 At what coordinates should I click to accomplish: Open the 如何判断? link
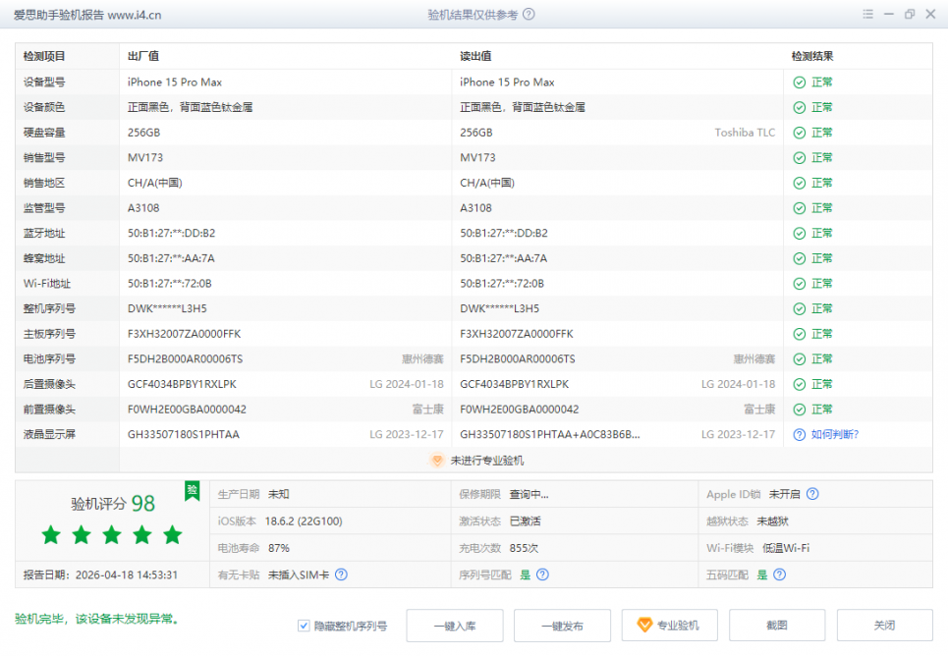[x=834, y=434]
